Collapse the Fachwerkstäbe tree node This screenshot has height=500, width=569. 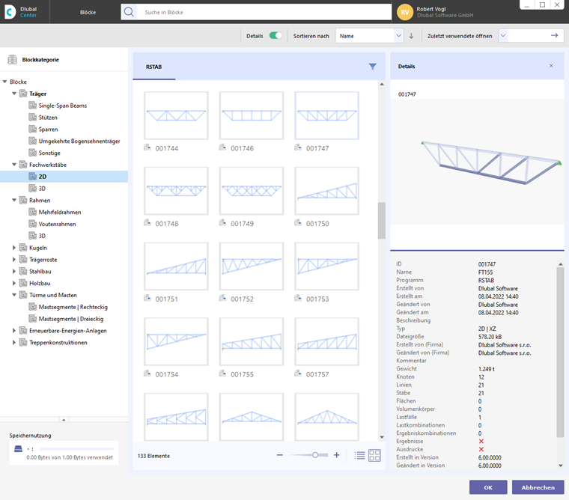coord(14,165)
